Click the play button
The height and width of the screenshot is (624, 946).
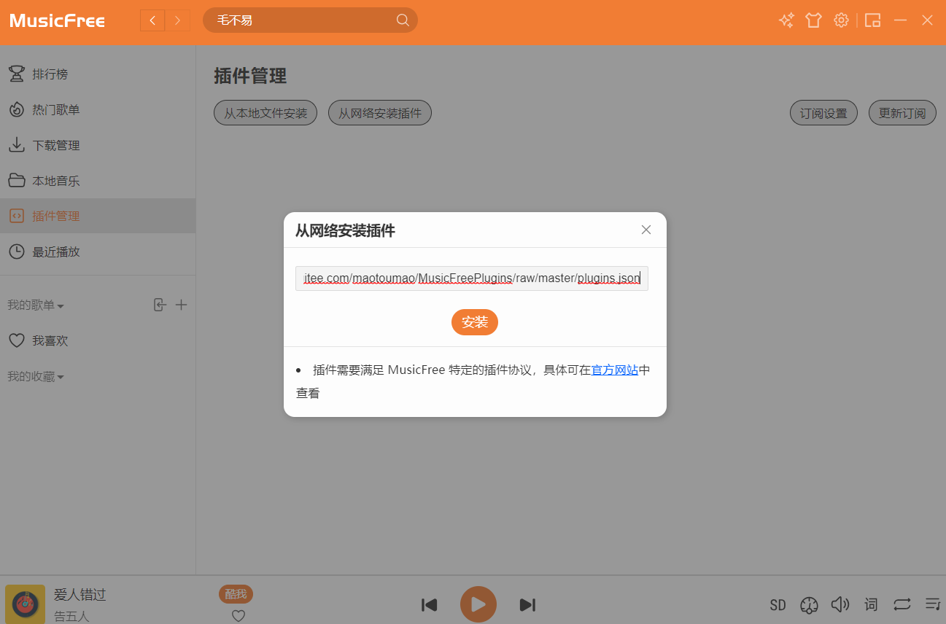coord(478,604)
